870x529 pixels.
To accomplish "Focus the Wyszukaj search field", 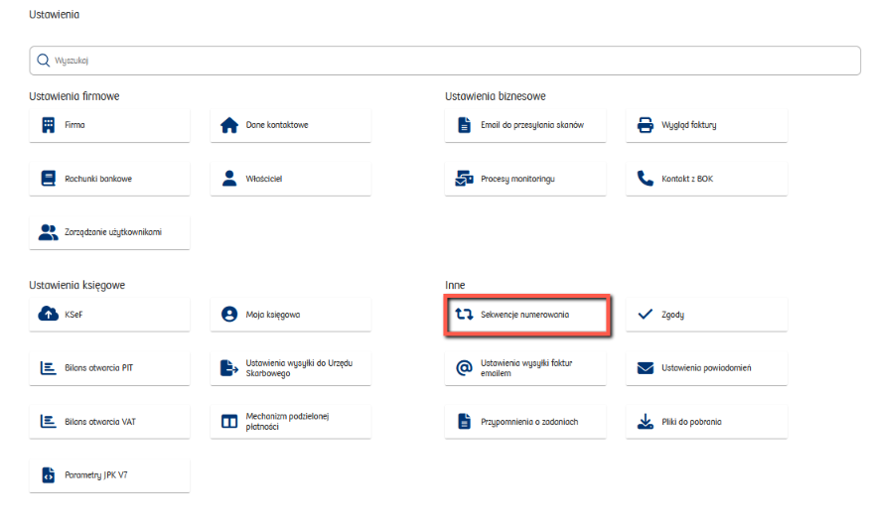I will pos(444,61).
